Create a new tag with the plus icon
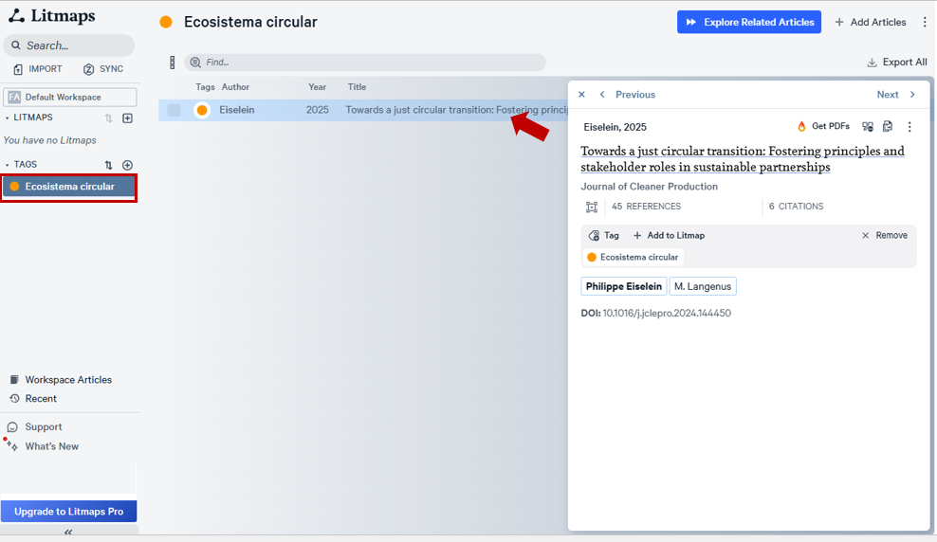937x542 pixels. 128,165
